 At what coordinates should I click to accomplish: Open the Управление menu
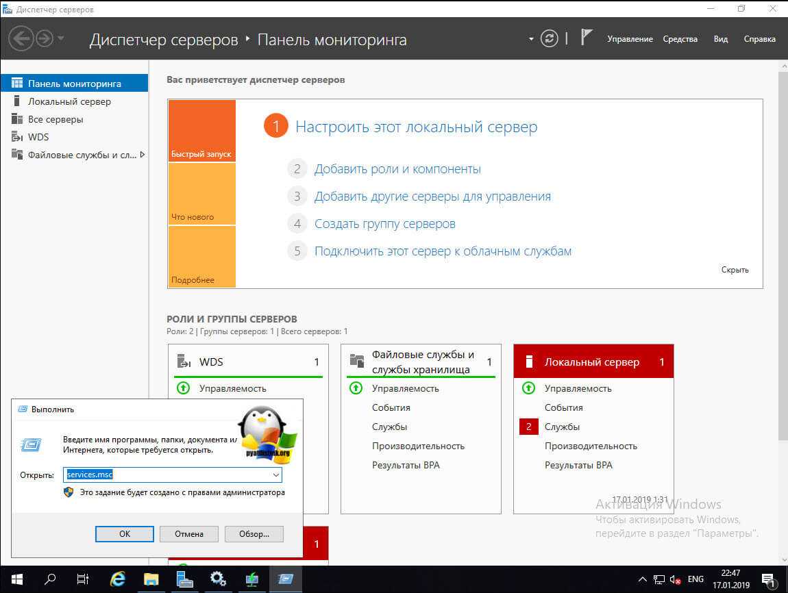[630, 39]
